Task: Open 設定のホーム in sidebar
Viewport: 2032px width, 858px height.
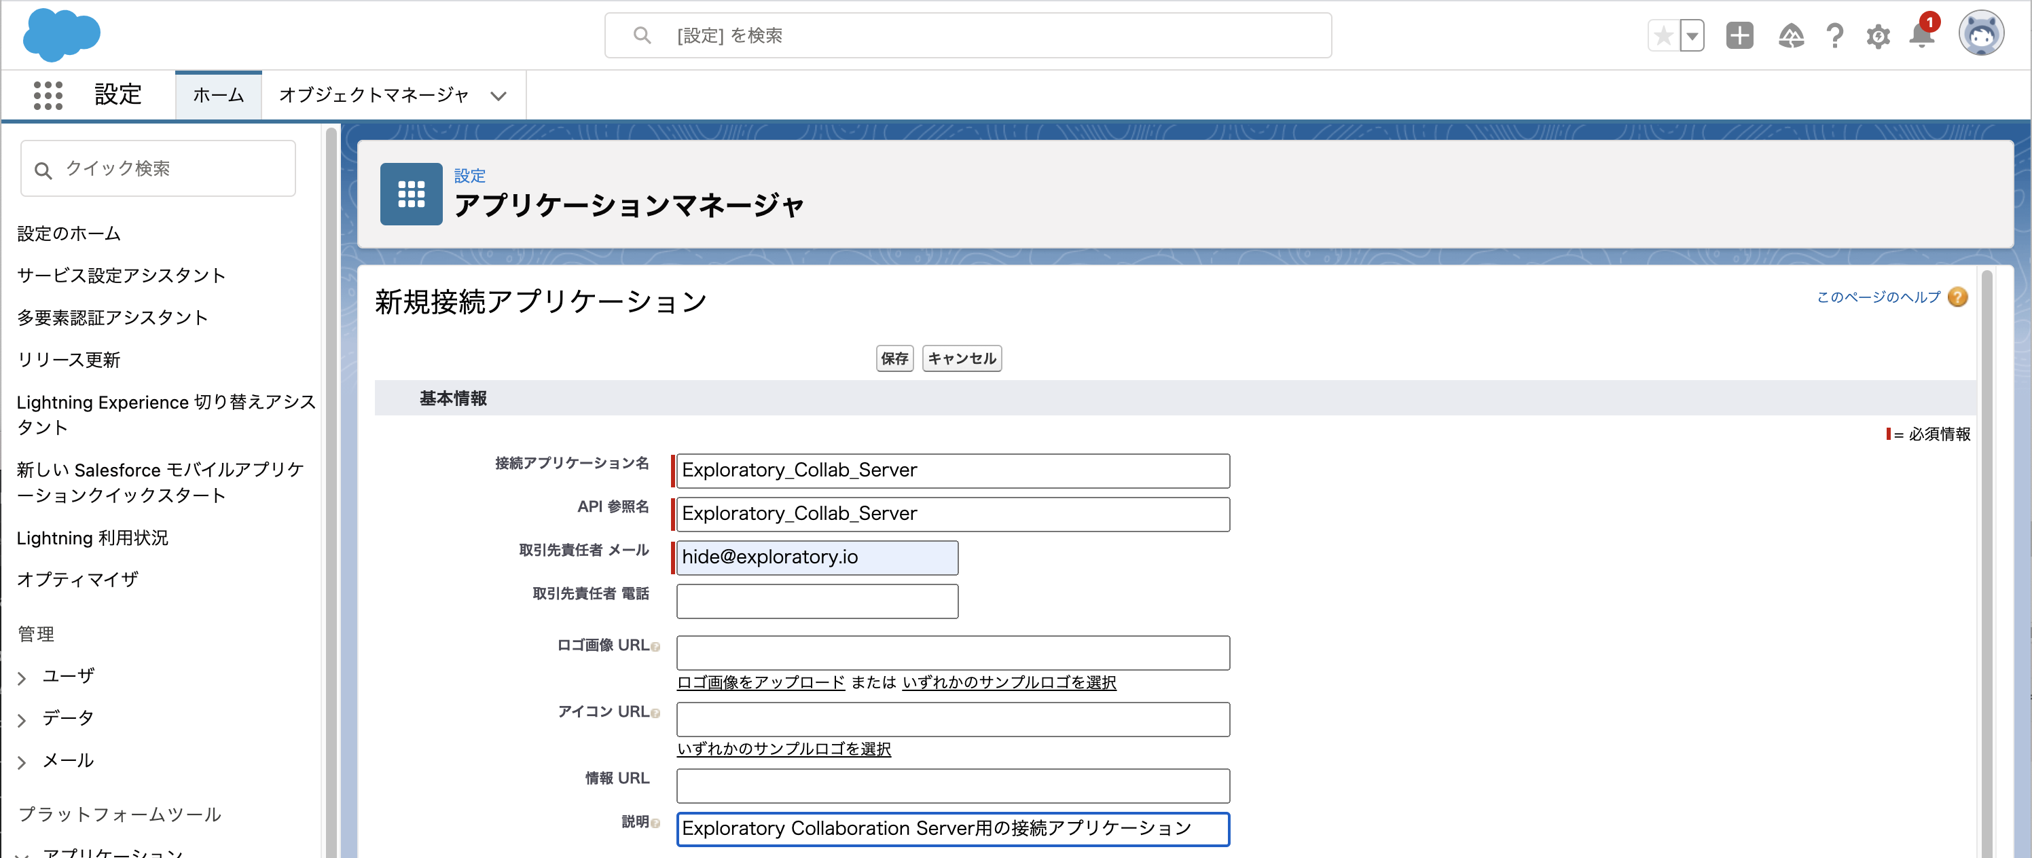Action: pos(69,234)
